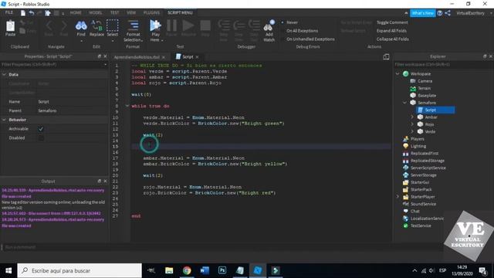Switch to the HOME ribbon tab

(x=76, y=13)
